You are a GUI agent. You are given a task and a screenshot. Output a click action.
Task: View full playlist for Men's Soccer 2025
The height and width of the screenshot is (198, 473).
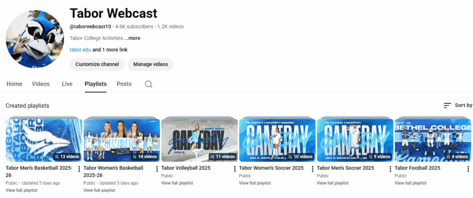pyautogui.click(x=333, y=183)
